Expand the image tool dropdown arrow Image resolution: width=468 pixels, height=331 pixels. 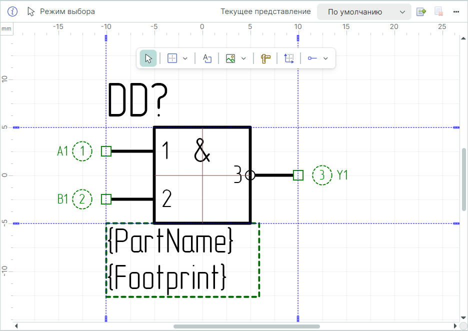point(243,58)
